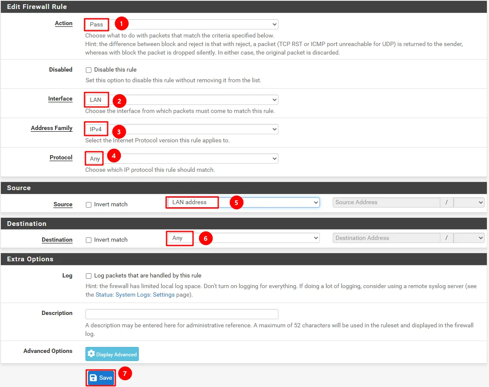Click the gear icon on Display Advanced

tap(91, 354)
